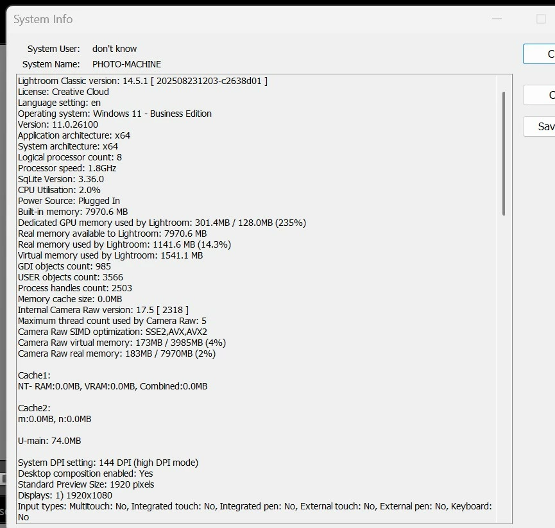Click the 'Input types: Multitouch: No' line
The width and height of the screenshot is (555, 528).
(x=255, y=512)
